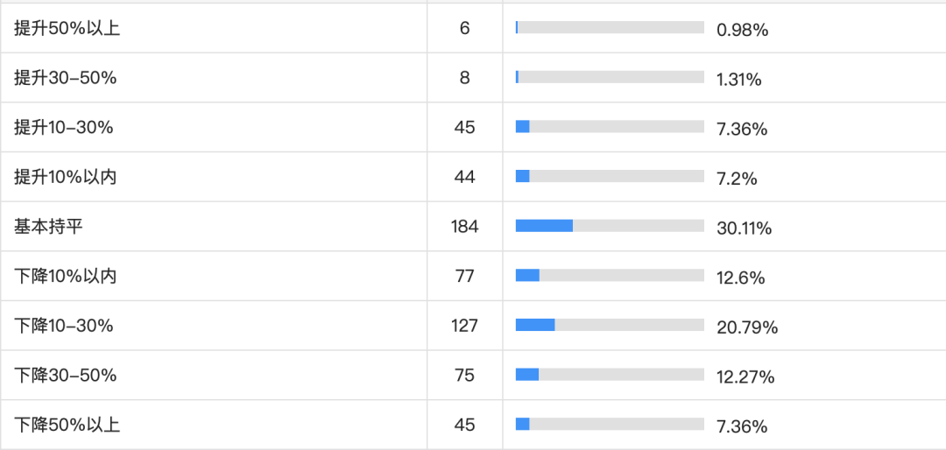Select the 下降10%以内 row label
Viewport: 946px width, 450px height.
(x=66, y=277)
